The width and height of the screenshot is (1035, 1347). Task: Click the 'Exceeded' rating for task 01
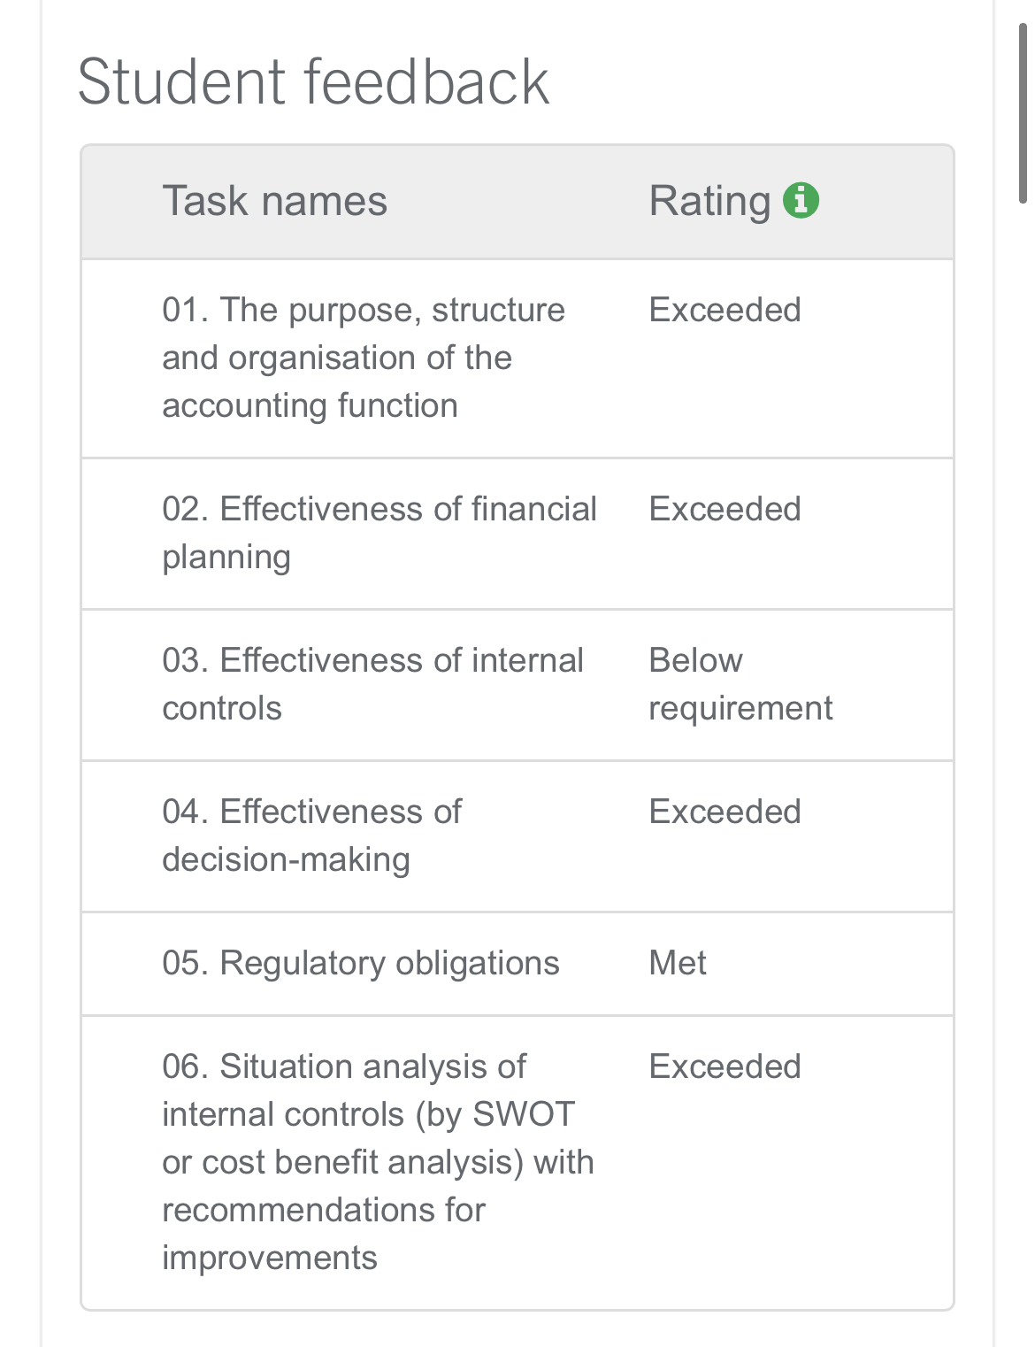pyautogui.click(x=724, y=311)
